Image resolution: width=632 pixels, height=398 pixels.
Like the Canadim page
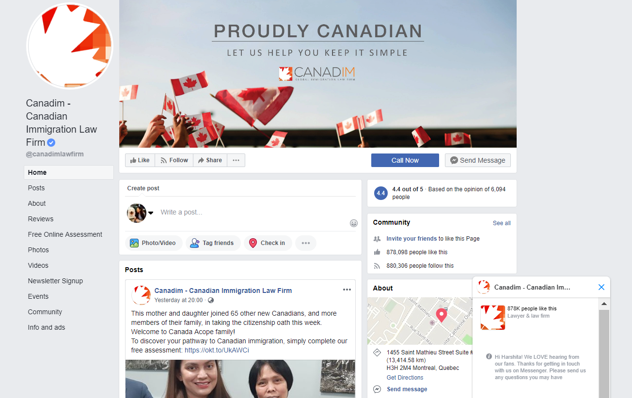[x=140, y=160]
